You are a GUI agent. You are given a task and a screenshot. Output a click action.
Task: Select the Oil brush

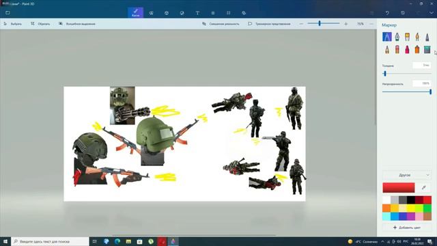click(407, 37)
